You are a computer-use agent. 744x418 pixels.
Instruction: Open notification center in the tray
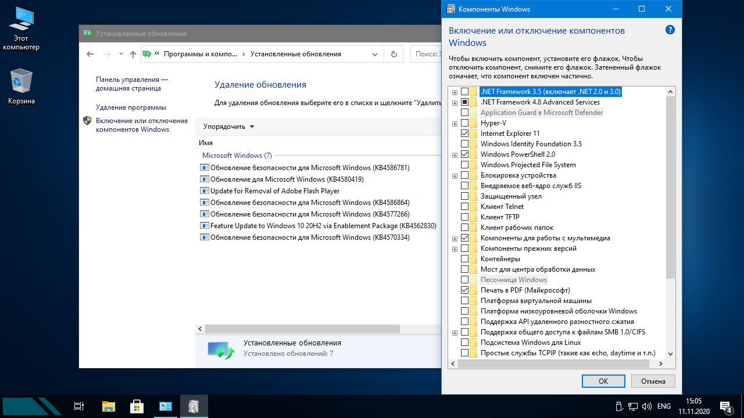pos(725,406)
